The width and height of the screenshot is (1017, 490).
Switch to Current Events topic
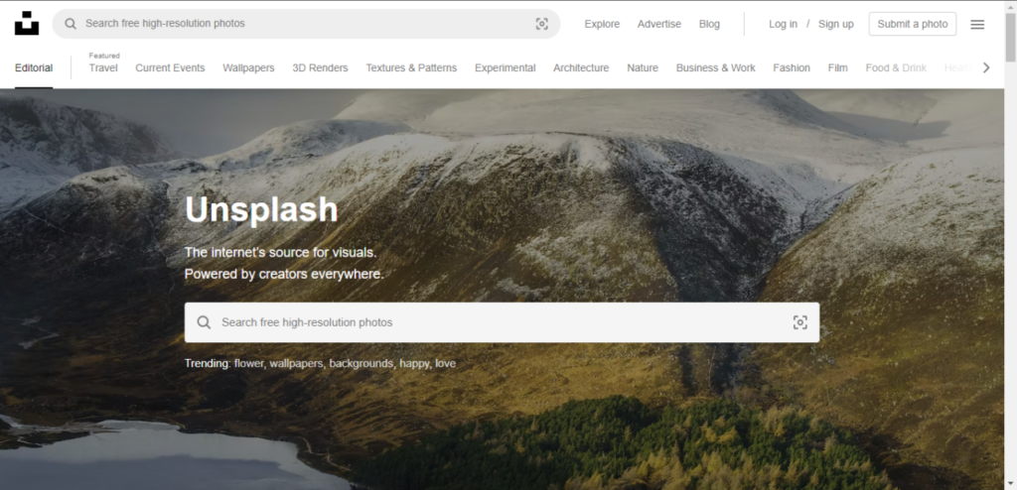tap(170, 68)
